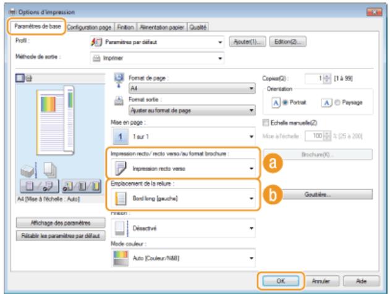Click the Mise à l'échelle value field

315,136
